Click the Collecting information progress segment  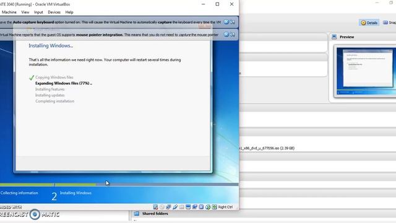(x=27, y=185)
